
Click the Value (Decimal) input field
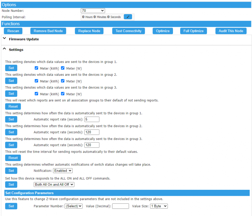(x=121, y=206)
